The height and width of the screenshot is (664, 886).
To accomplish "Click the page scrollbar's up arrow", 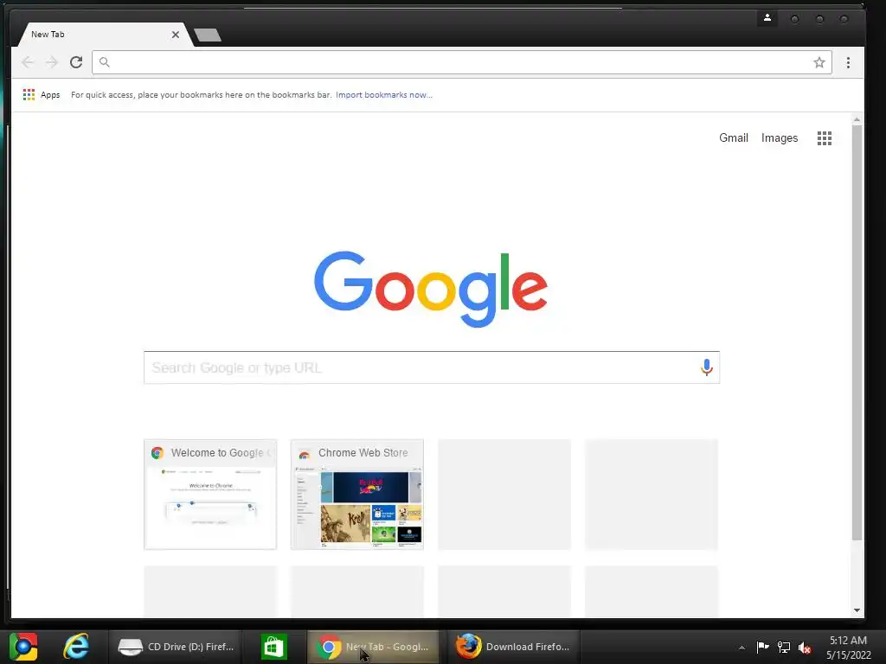I will (857, 119).
